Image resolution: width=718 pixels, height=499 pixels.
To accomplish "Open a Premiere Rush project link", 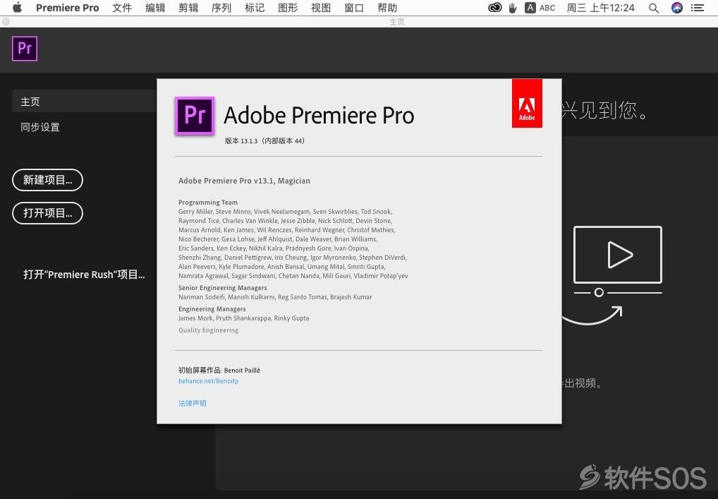I will tap(84, 275).
